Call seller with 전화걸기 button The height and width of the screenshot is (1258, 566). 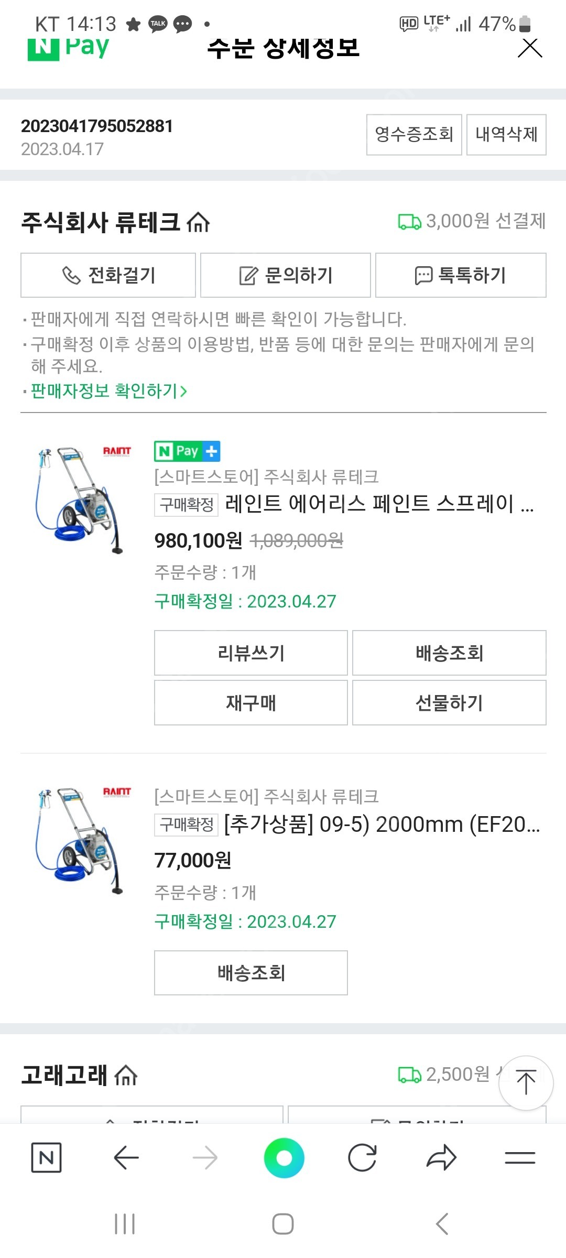pos(108,275)
